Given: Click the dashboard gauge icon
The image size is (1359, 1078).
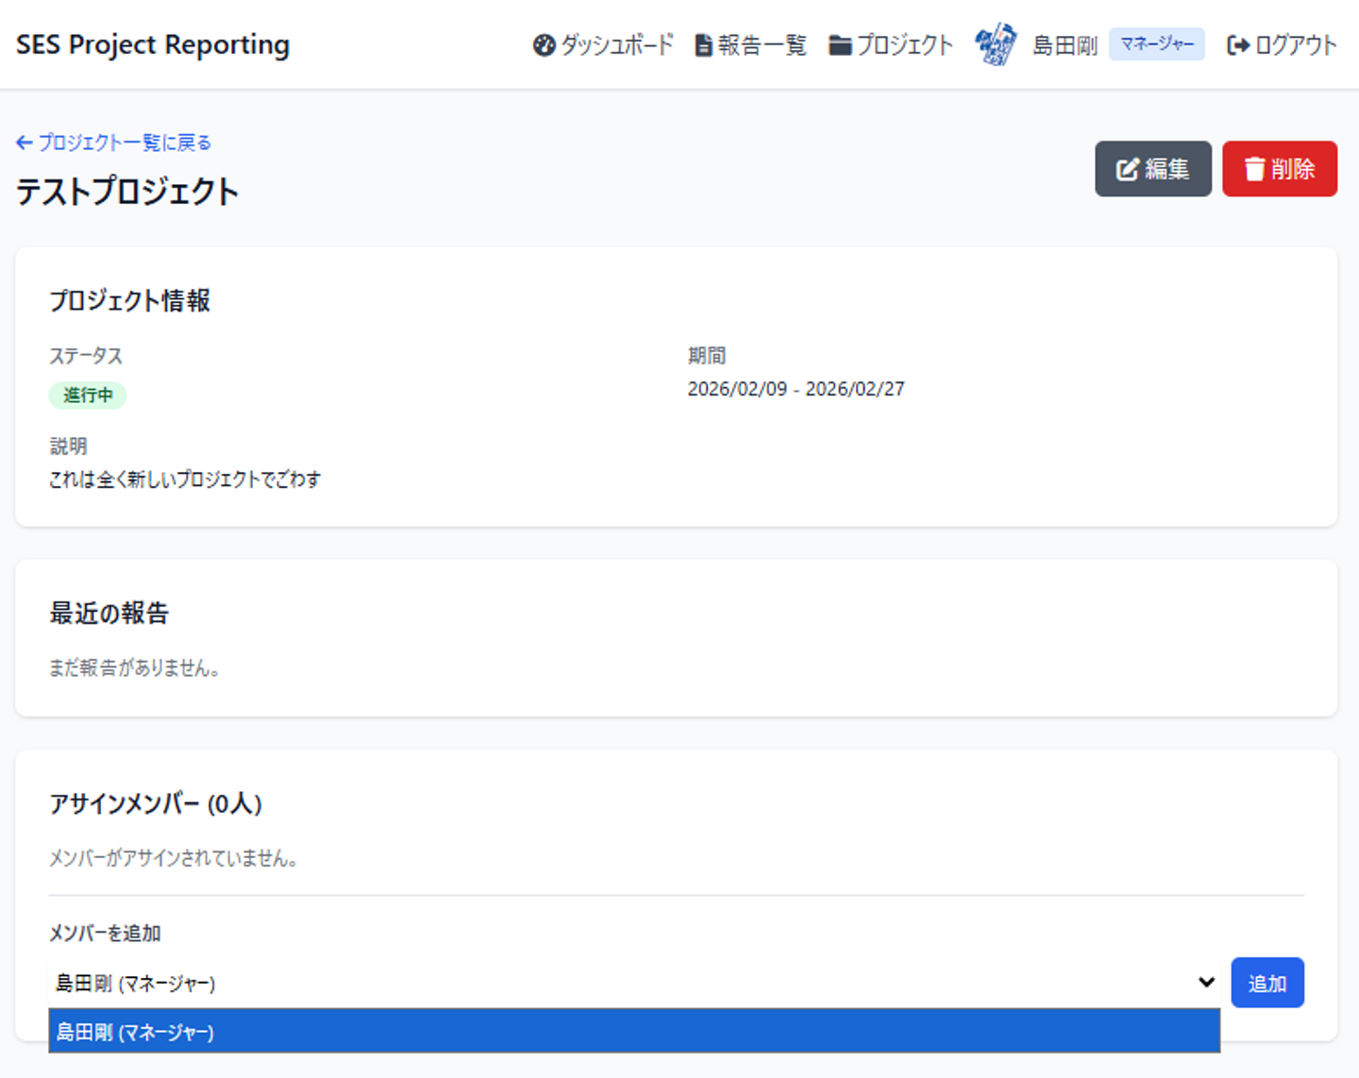Looking at the screenshot, I should 544,44.
